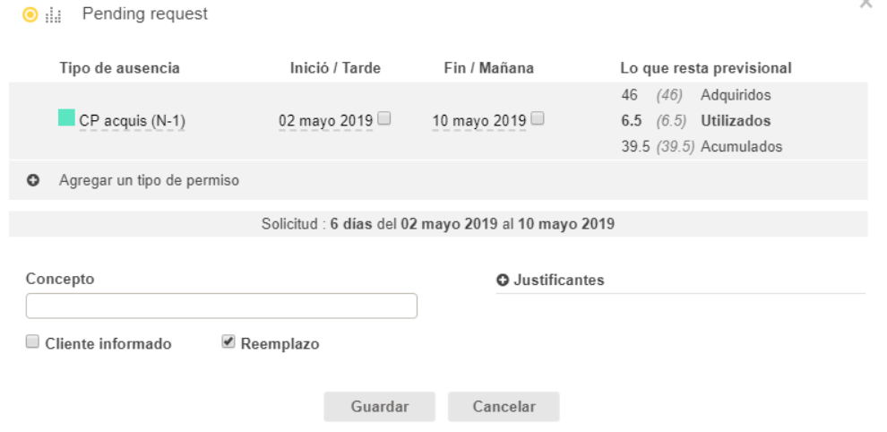
Task: Focus the Concepto text field
Action: tap(221, 307)
